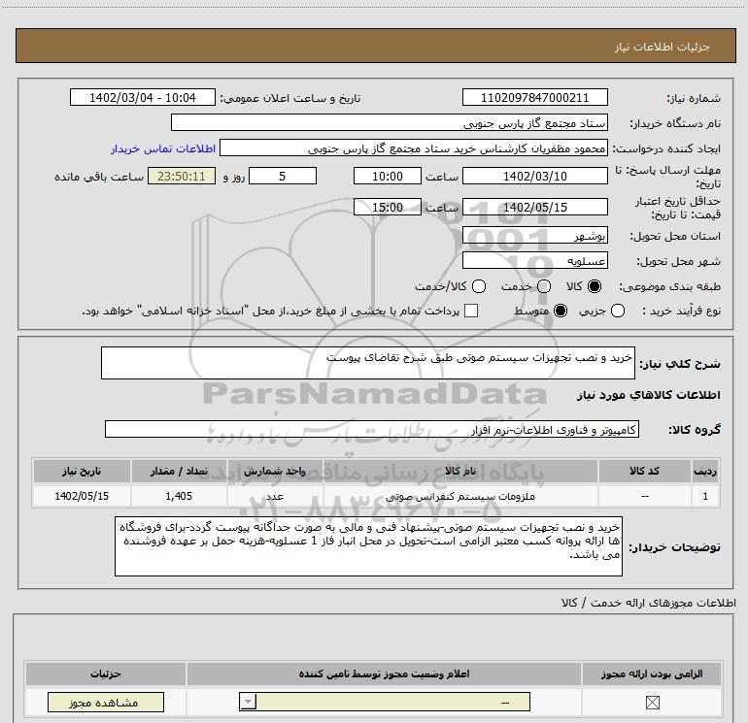The width and height of the screenshot is (748, 723).
Task: Open the اطلاعات تماس خریدار link
Action: pyautogui.click(x=163, y=148)
